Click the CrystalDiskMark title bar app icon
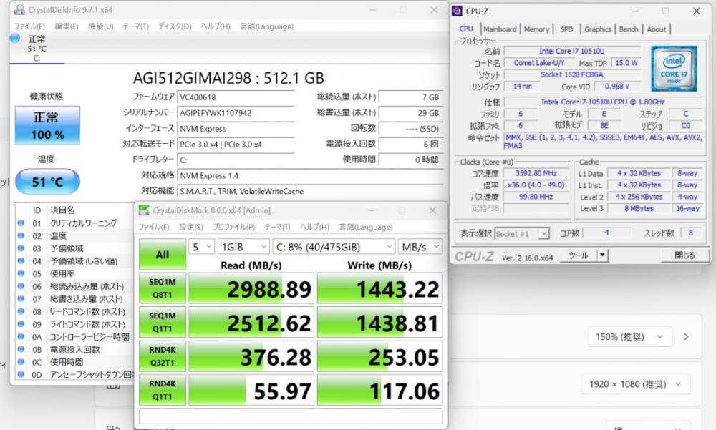The height and width of the screenshot is (430, 716). point(144,210)
